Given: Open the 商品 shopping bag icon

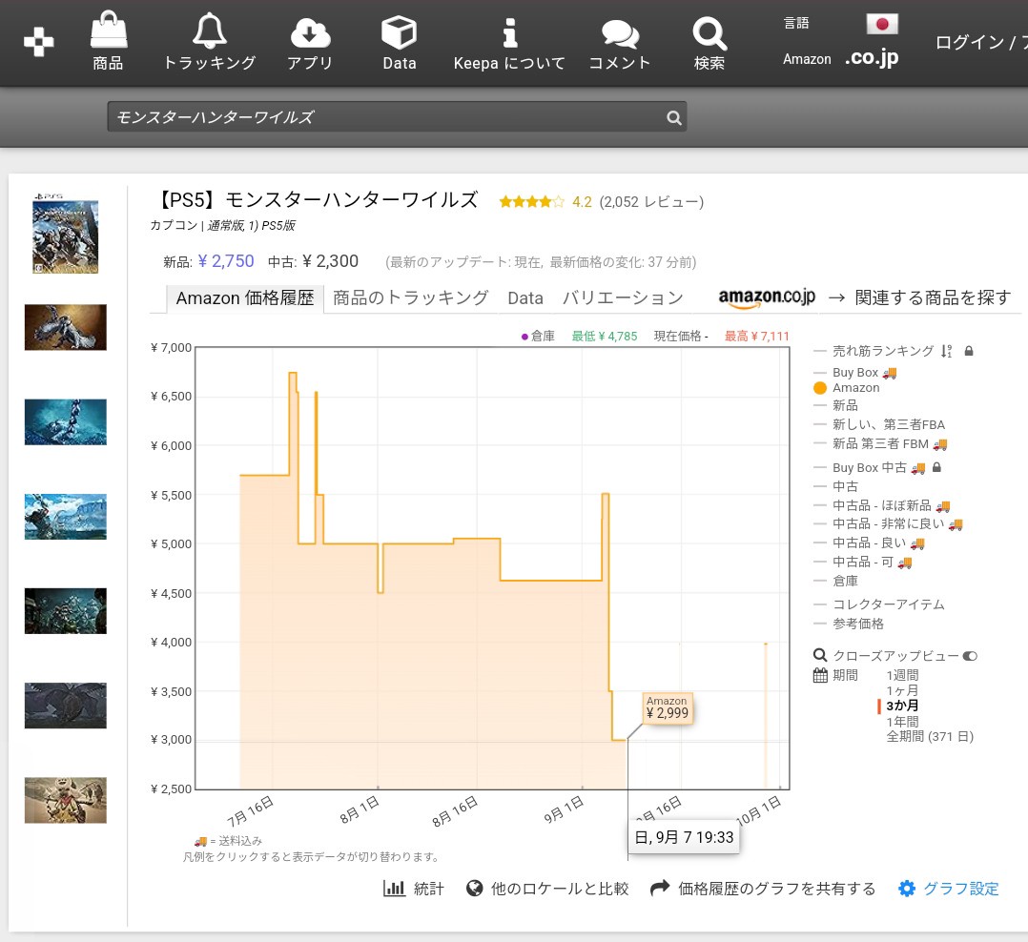Looking at the screenshot, I should [x=108, y=32].
